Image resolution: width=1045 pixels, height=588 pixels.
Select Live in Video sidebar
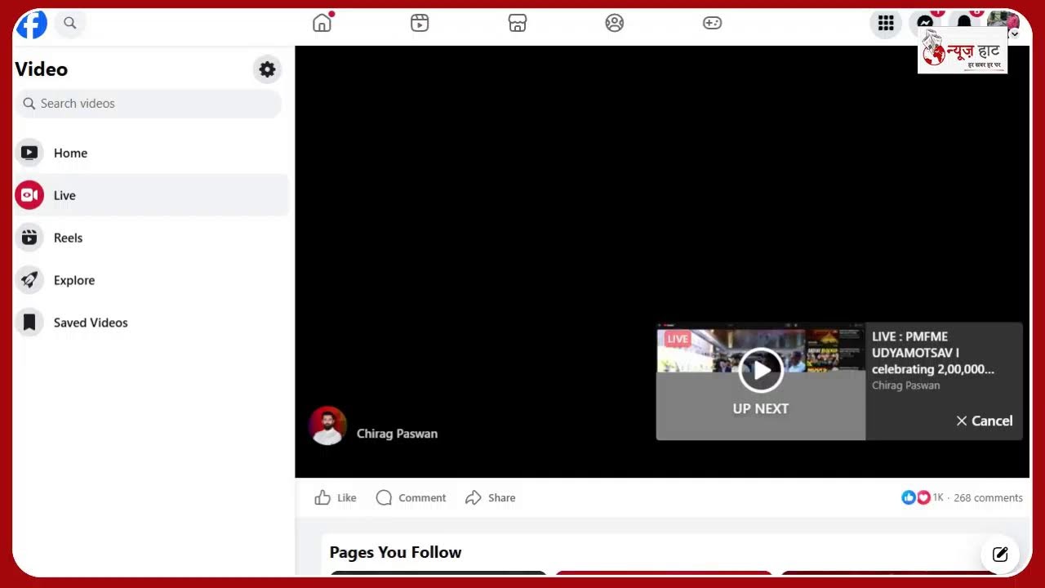coord(152,195)
